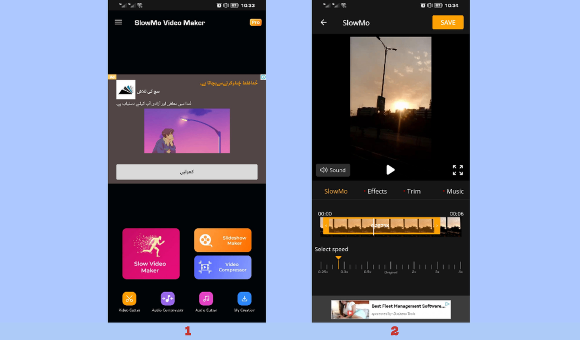Switch to the Music tab
The height and width of the screenshot is (340, 580).
pos(455,191)
